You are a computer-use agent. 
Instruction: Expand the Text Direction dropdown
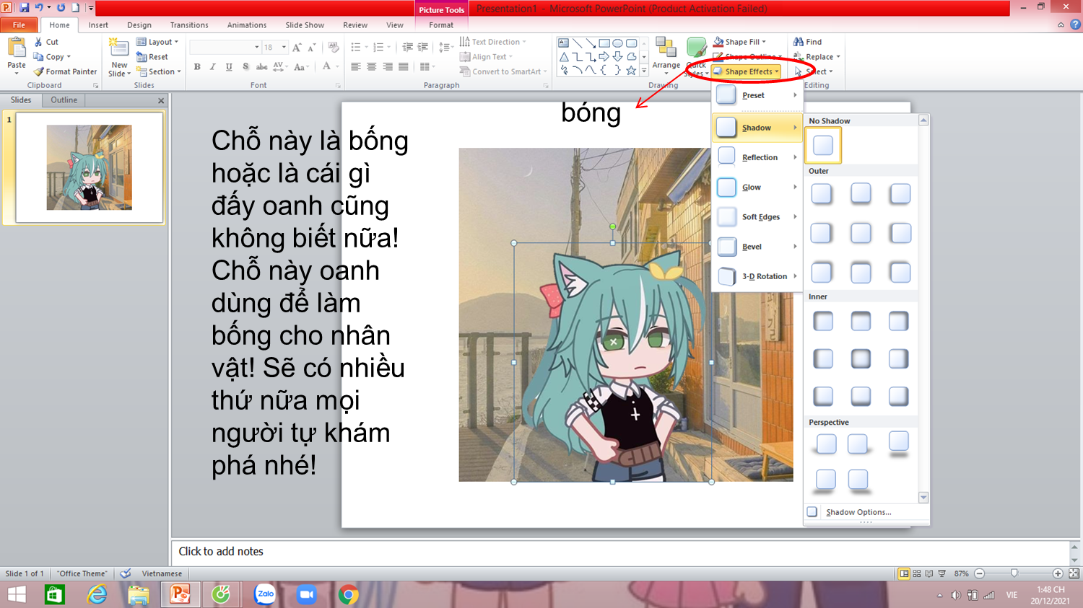click(x=493, y=42)
